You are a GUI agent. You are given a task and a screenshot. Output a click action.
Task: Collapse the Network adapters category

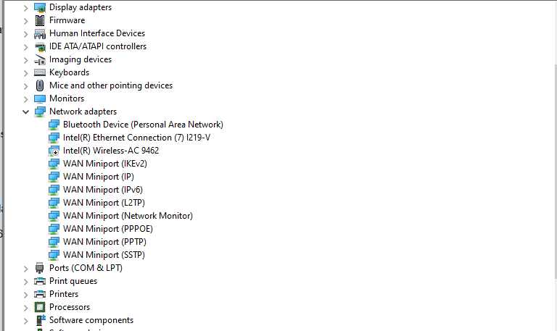[26, 112]
